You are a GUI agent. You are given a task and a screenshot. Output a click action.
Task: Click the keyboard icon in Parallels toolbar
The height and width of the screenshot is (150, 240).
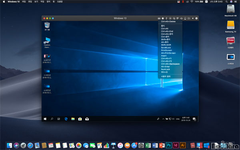(159, 18)
